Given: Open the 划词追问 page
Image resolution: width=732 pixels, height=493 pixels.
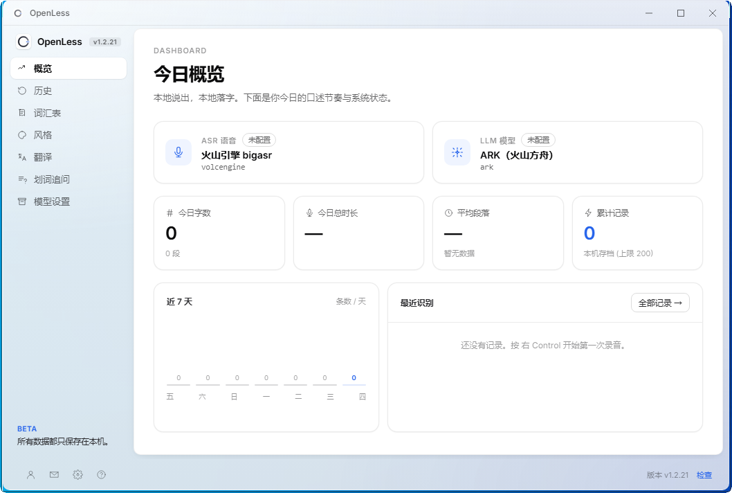Looking at the screenshot, I should [x=68, y=179].
